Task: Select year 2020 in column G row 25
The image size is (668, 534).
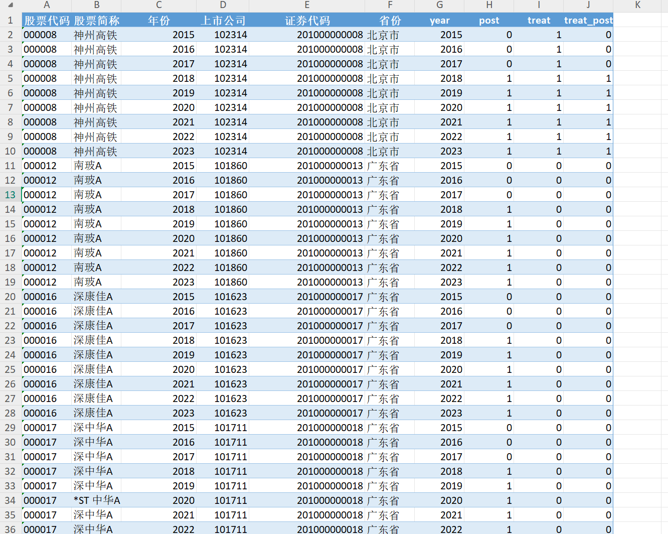Action: 439,369
